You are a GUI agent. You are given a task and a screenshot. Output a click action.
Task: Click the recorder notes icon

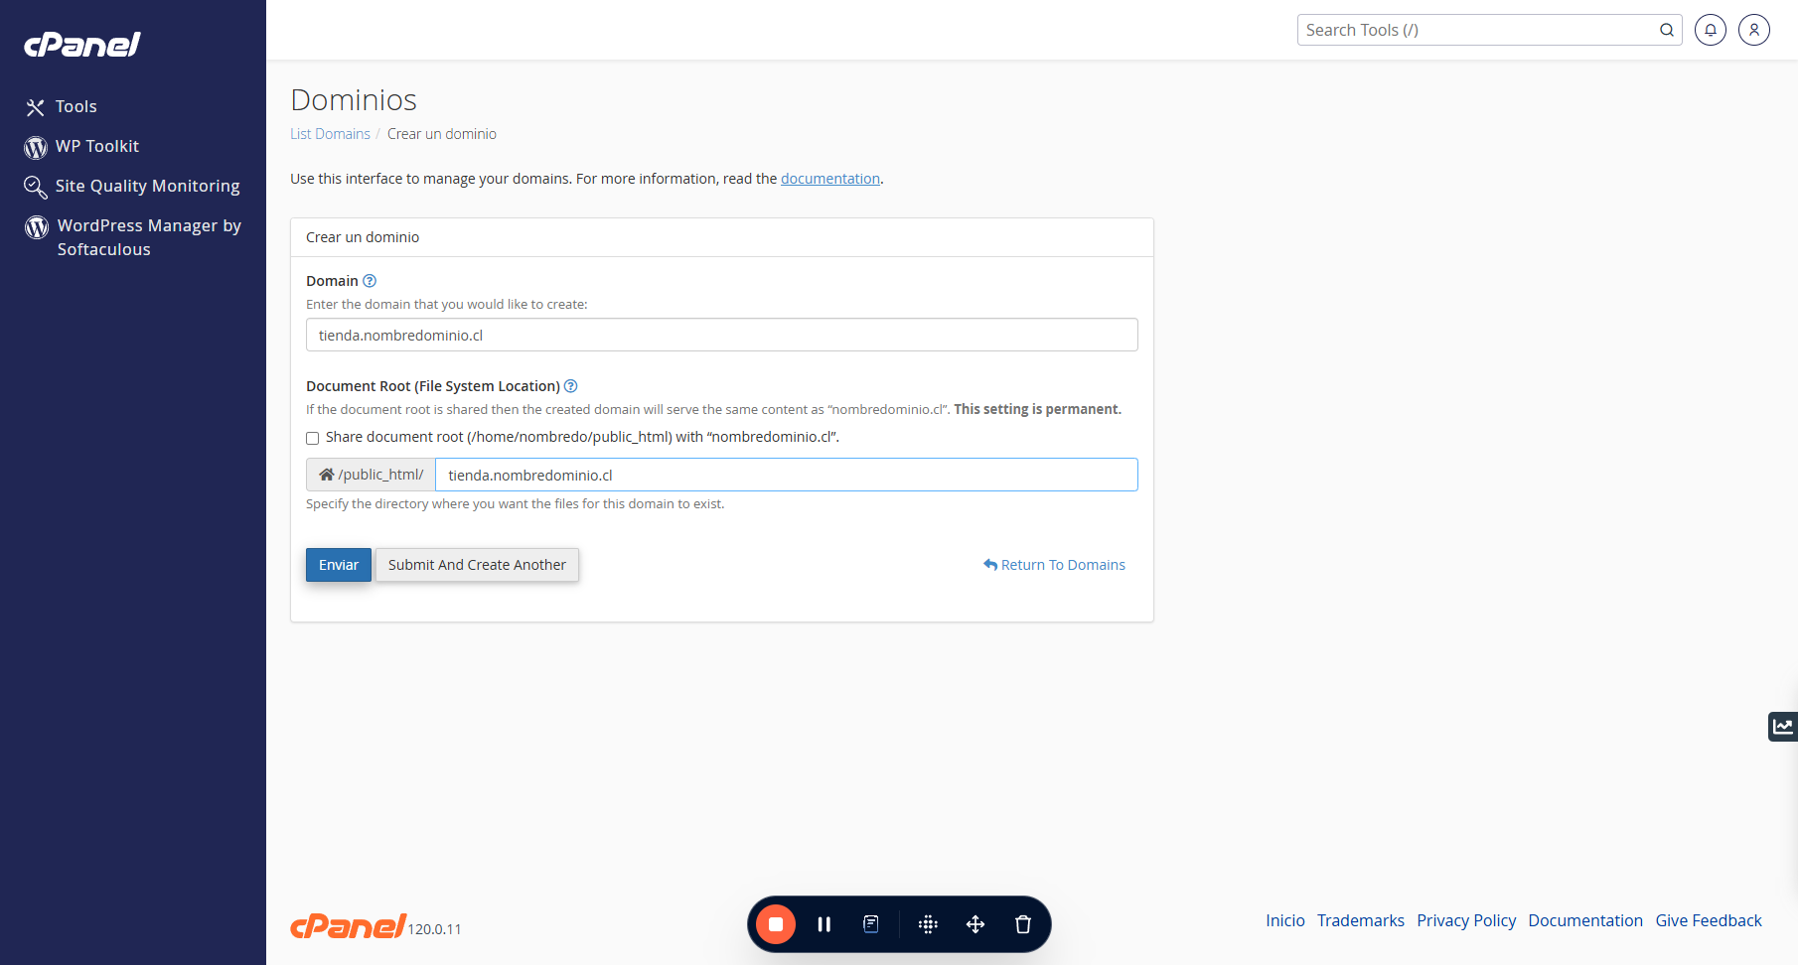click(x=871, y=924)
